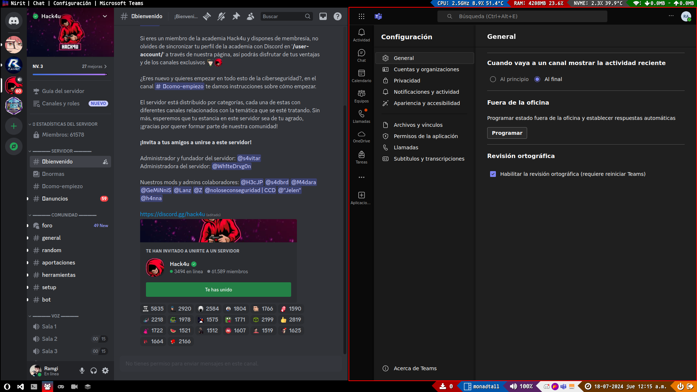The width and height of the screenshot is (697, 392).
Task: Open the Discord inbox icon
Action: coord(323,16)
